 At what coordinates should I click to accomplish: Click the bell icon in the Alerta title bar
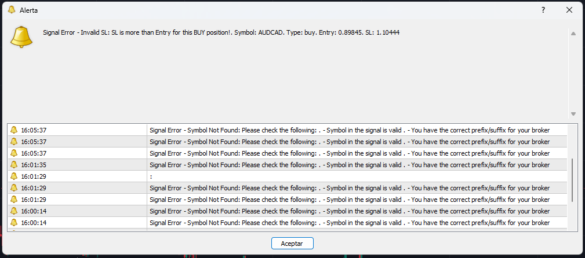click(12, 10)
